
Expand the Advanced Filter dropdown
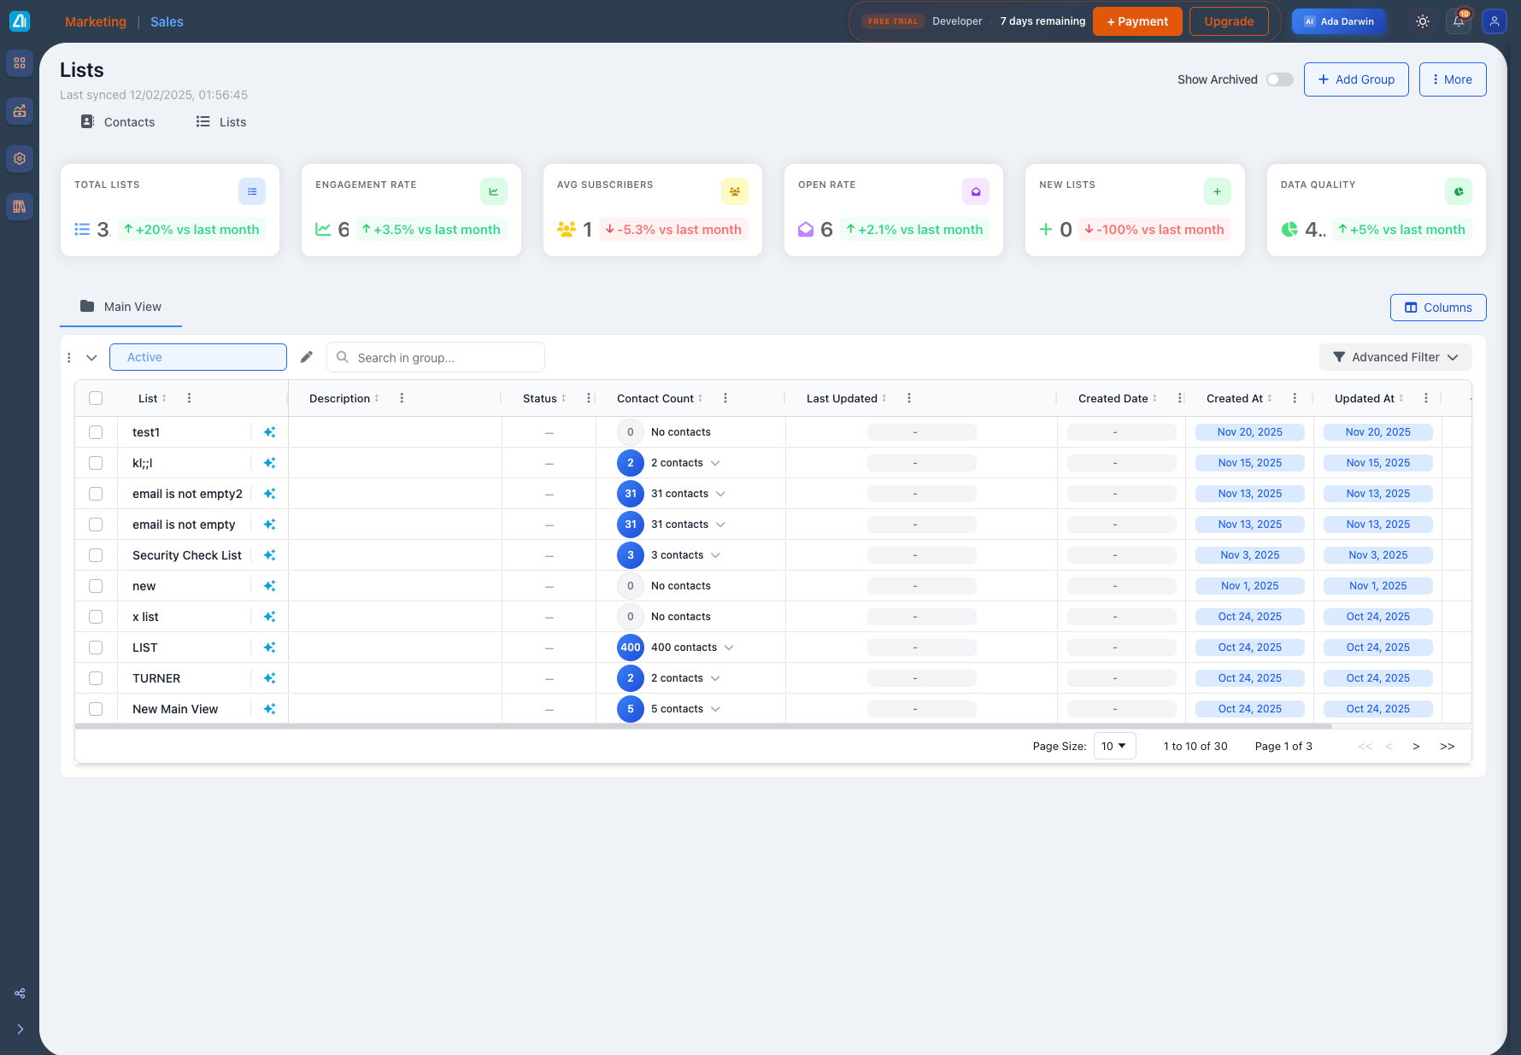tap(1395, 357)
